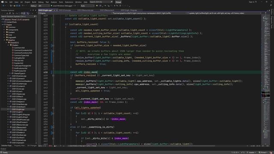Open the update_light_buffers member dropdown
The image size is (274, 154).
(x=224, y=13)
